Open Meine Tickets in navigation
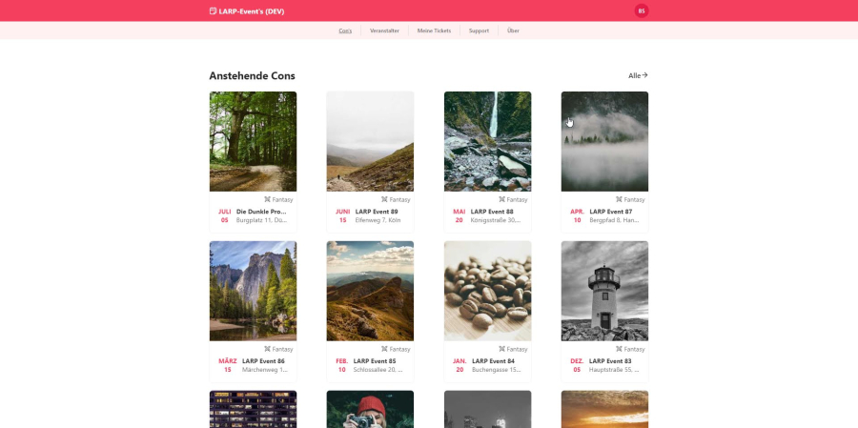This screenshot has width=858, height=428. coord(434,31)
